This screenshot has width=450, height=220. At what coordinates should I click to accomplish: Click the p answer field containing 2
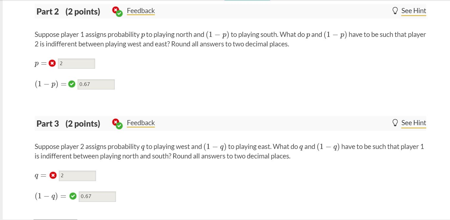[x=76, y=63]
